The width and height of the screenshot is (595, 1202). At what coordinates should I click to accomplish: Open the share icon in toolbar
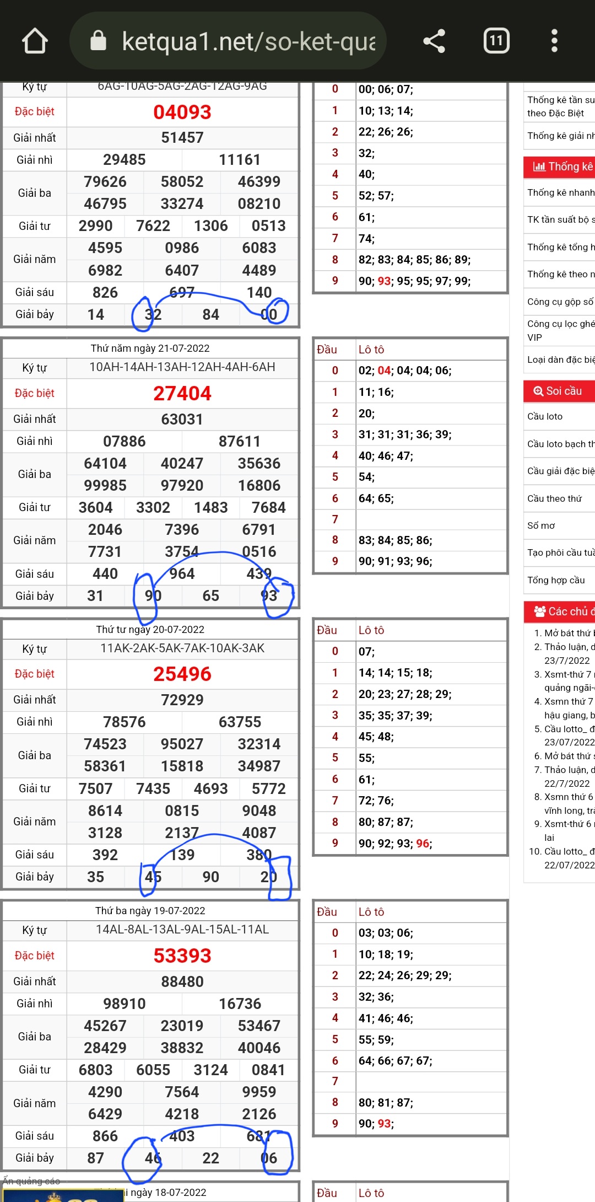tap(434, 41)
